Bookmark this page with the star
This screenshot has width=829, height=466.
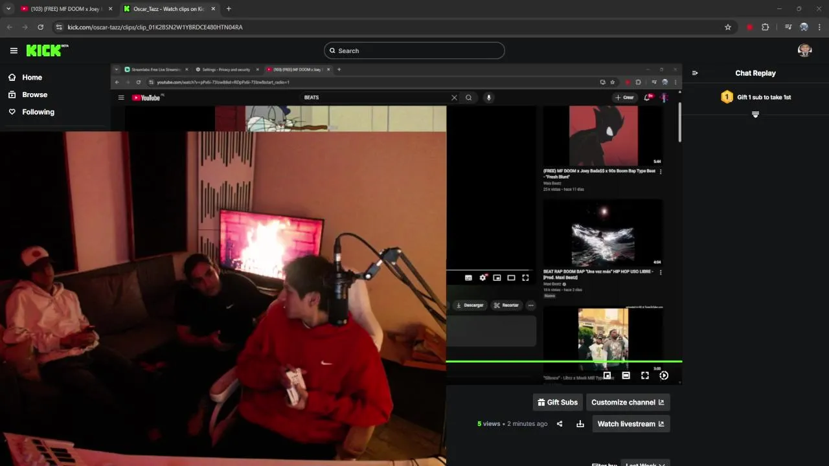[x=728, y=27]
